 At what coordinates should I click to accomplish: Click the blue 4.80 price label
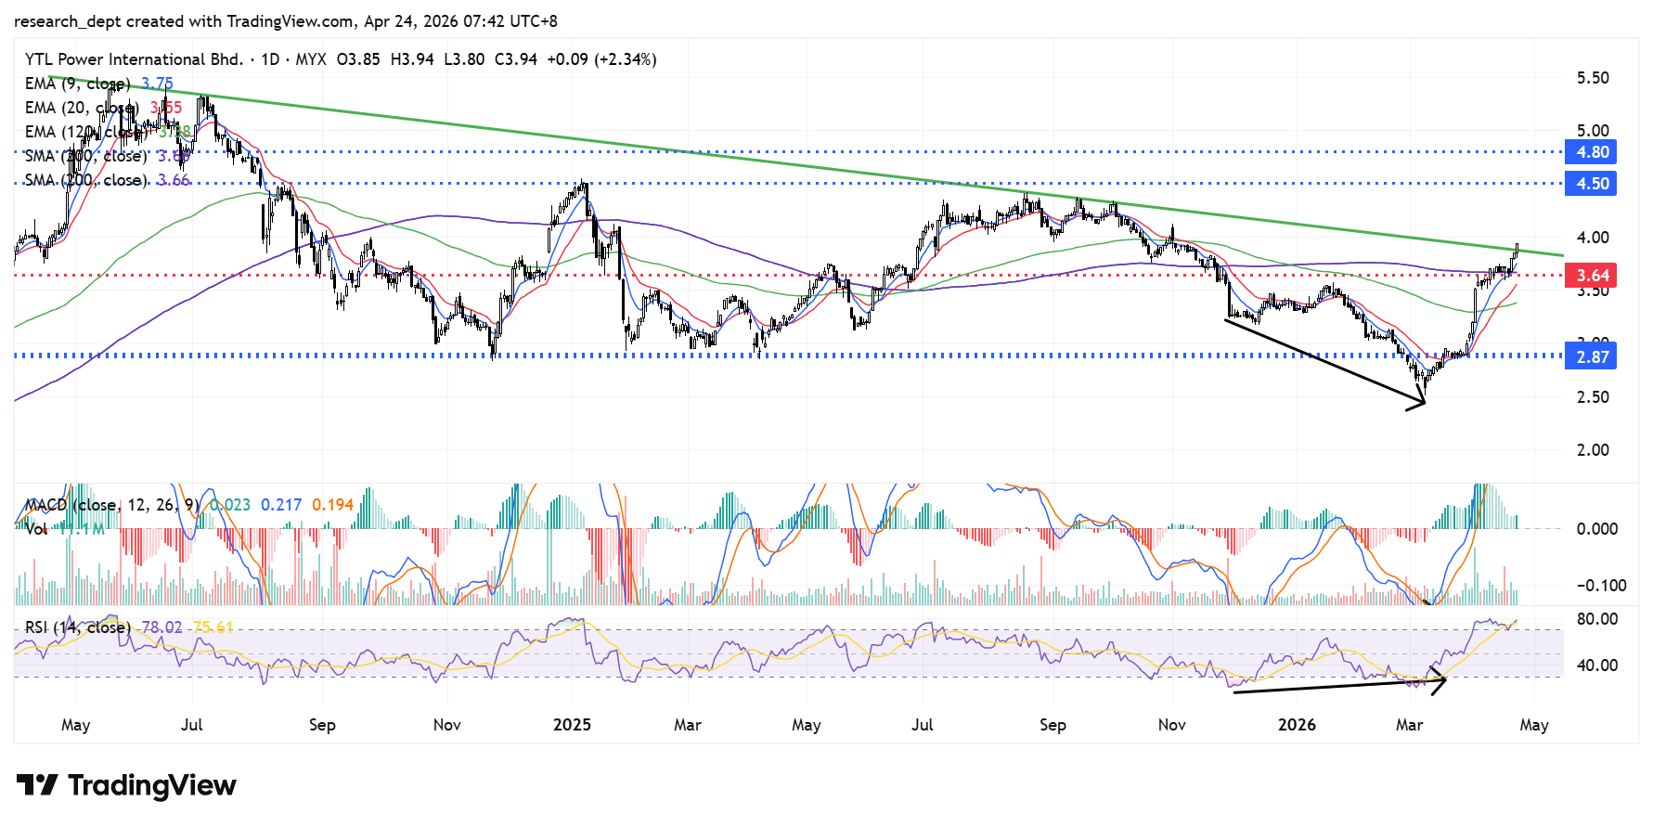1592,152
